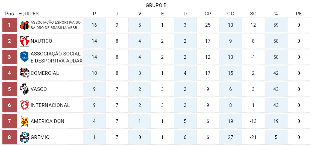Screen dimensions: 312x146
Task: Click the GP column header
Action: [x=208, y=14]
